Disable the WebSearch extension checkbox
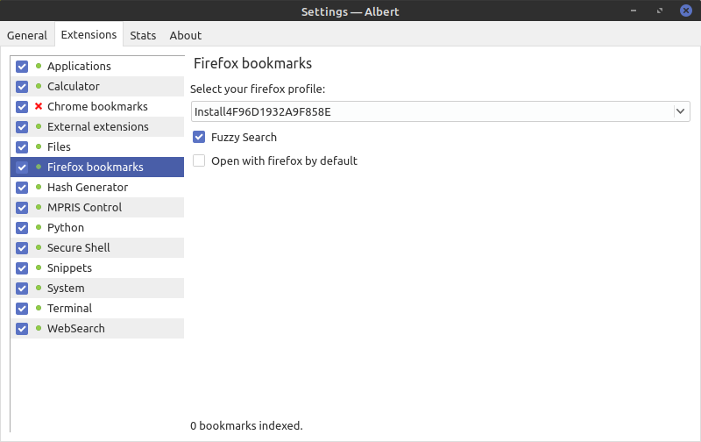This screenshot has width=701, height=442. pyautogui.click(x=22, y=328)
